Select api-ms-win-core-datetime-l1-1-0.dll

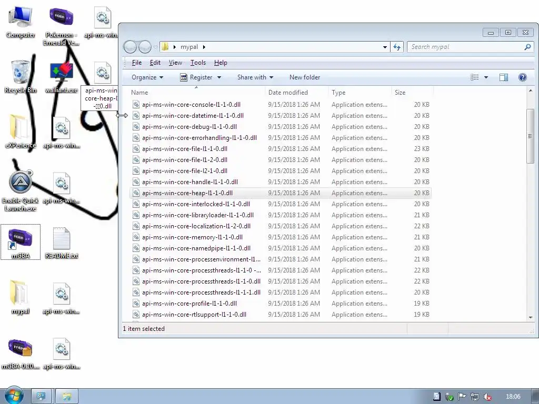click(281, 116)
